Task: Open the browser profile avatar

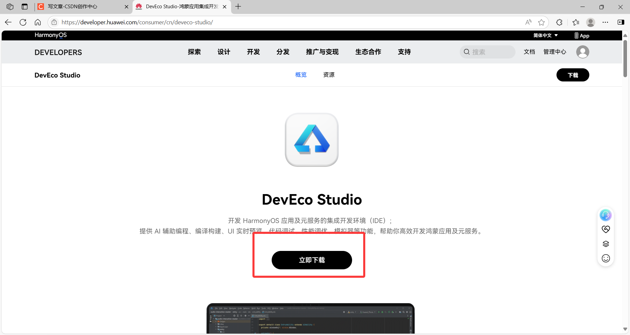Action: (591, 22)
